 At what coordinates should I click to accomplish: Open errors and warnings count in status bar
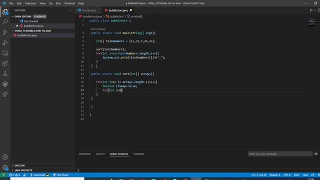(14, 175)
